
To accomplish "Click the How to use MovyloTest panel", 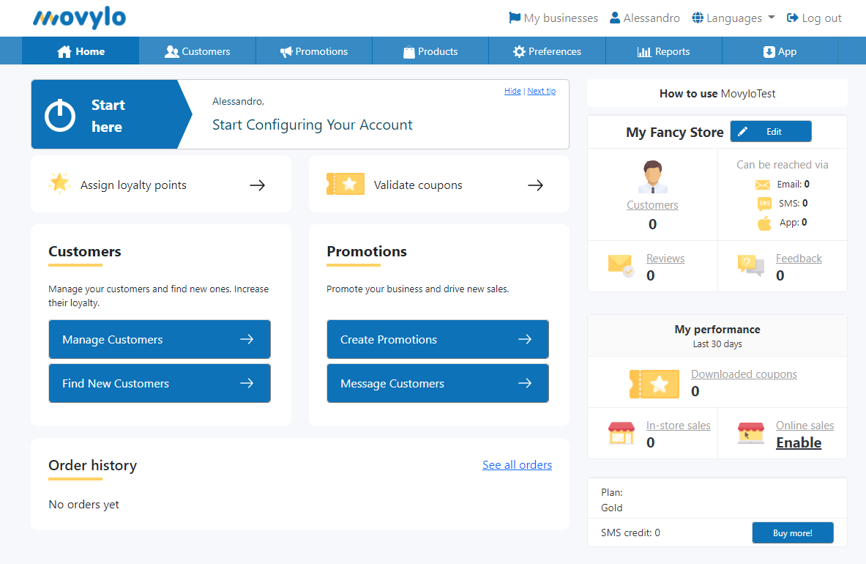I will point(717,93).
